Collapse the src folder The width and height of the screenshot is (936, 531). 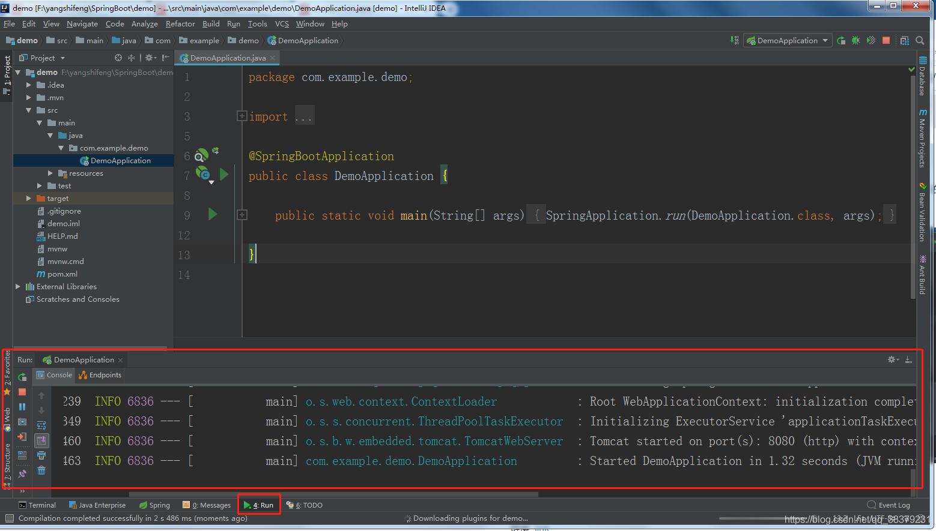pyautogui.click(x=28, y=110)
